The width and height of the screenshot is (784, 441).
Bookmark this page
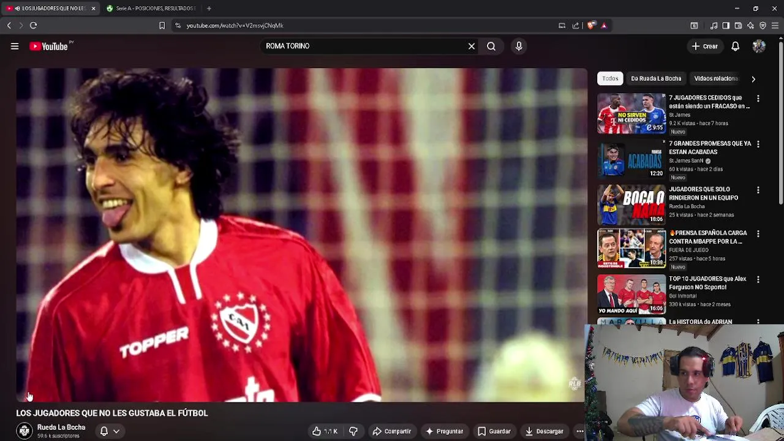tap(162, 25)
